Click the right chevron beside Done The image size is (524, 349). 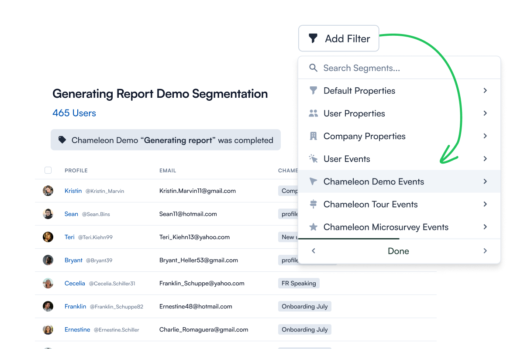click(485, 251)
